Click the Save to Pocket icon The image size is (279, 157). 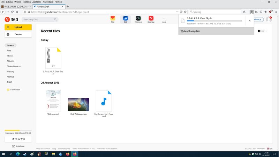pyautogui.click(x=181, y=12)
